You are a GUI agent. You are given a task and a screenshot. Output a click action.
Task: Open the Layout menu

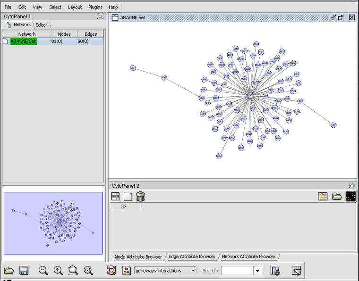[x=75, y=7]
